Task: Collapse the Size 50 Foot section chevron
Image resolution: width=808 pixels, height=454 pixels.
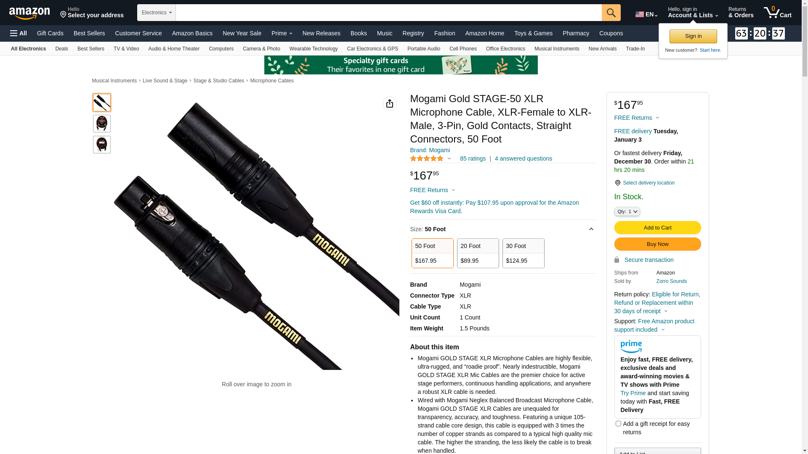Action: [591, 229]
